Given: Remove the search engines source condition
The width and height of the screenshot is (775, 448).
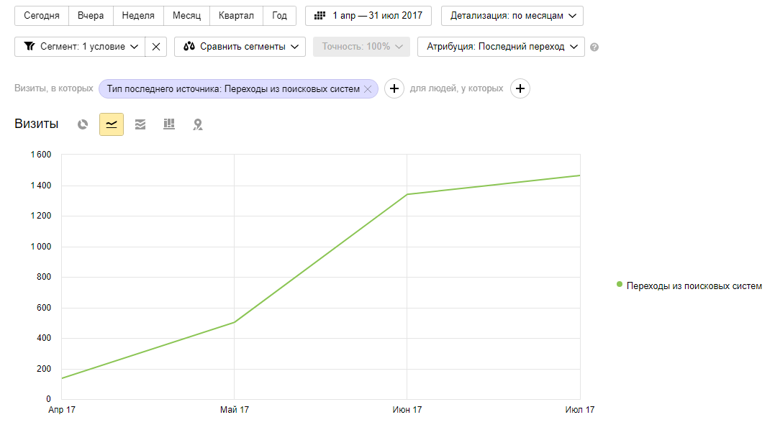Looking at the screenshot, I should (x=368, y=89).
